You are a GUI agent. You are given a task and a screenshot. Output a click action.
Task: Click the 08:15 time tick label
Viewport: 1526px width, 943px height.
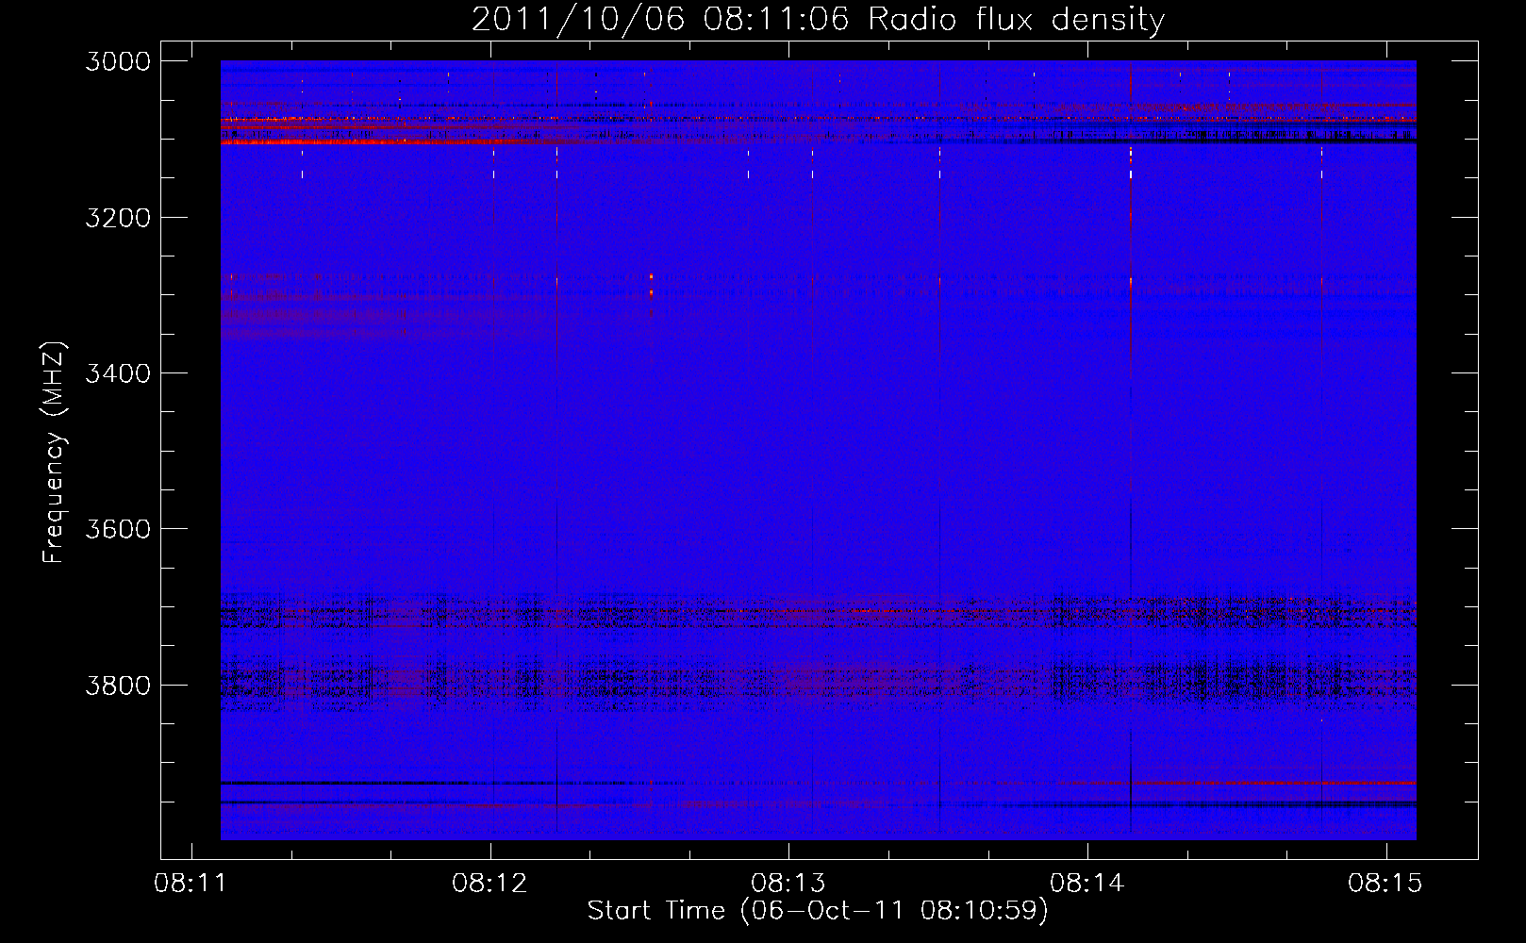(x=1385, y=884)
